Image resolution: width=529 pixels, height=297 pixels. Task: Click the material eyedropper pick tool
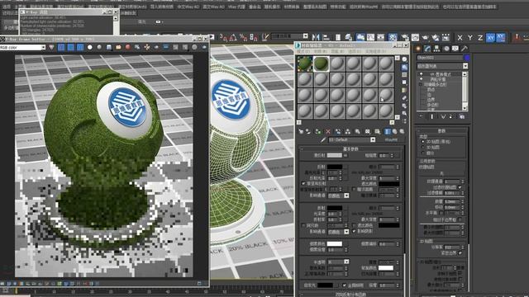[323, 139]
